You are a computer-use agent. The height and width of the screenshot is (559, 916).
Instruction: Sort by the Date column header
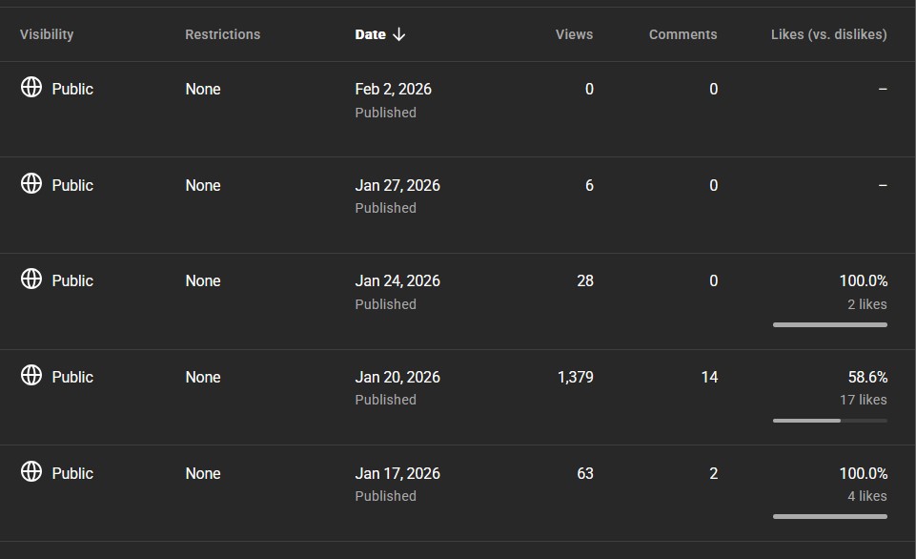pos(370,34)
